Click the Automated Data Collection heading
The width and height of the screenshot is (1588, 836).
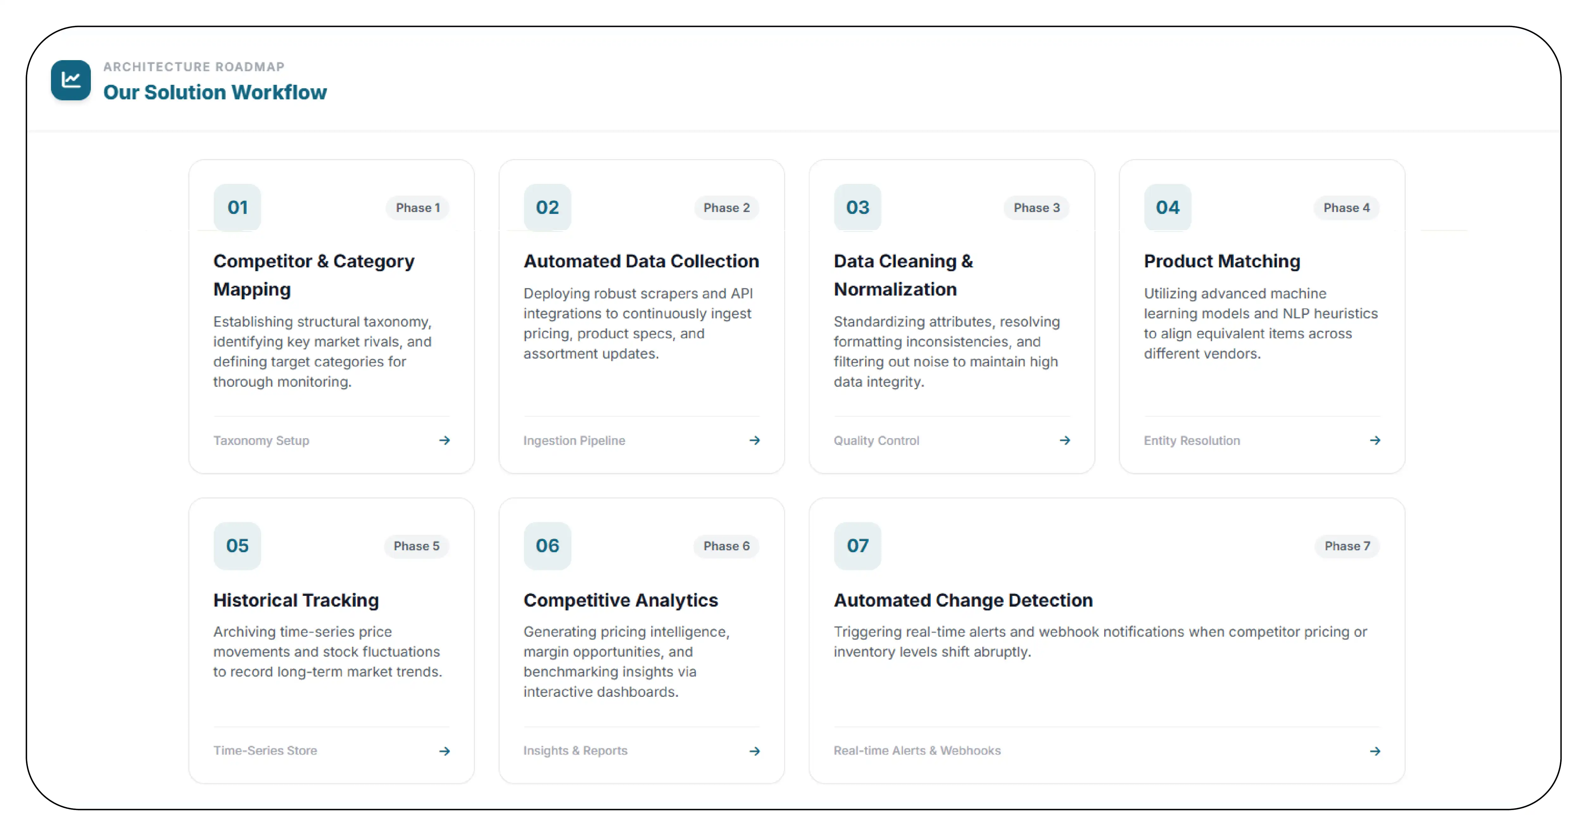click(x=641, y=261)
